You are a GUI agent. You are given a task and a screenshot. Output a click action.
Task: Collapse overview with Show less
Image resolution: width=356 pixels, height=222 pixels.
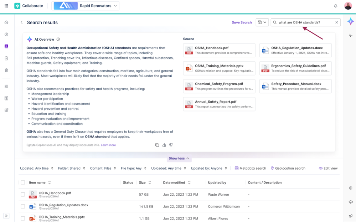pyautogui.click(x=179, y=158)
